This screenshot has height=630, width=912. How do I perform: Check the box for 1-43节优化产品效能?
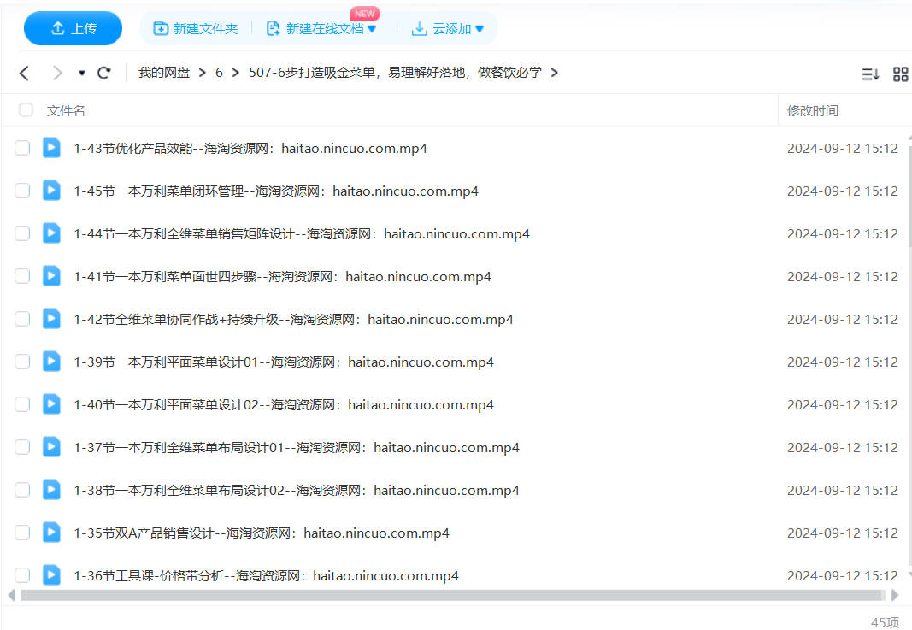22,148
